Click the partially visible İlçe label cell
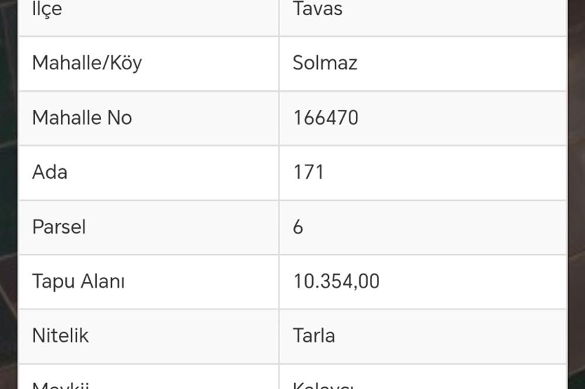Screen dimensions: 585x389 point(47,10)
